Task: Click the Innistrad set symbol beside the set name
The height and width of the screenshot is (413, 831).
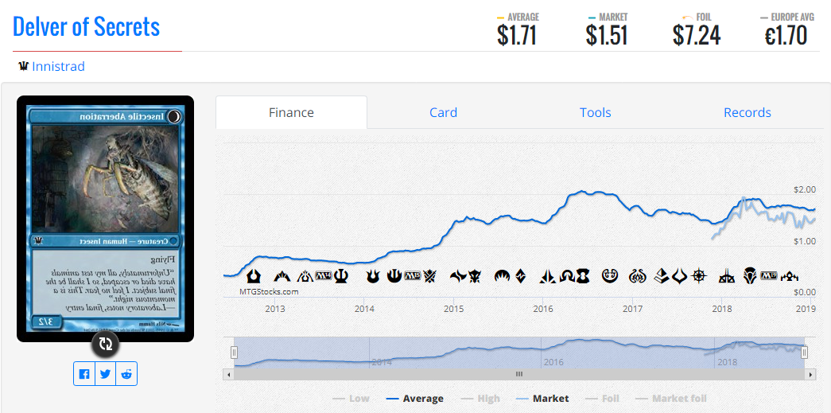Action: [23, 66]
